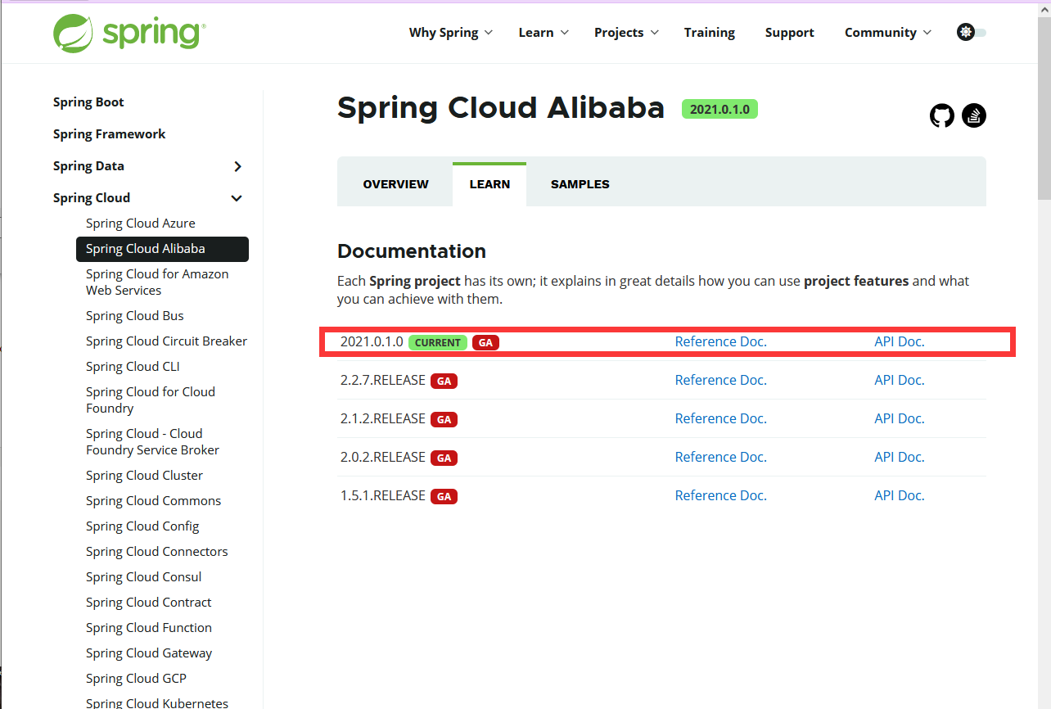
Task: Select Spring Cloud Bus in sidebar
Action: coord(135,316)
